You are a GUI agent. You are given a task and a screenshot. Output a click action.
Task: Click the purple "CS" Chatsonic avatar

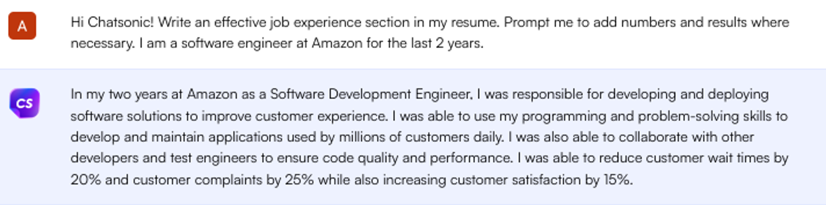coord(24,103)
